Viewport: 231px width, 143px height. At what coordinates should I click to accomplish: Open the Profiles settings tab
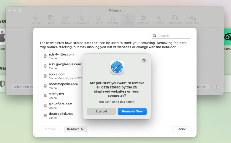click(x=159, y=20)
